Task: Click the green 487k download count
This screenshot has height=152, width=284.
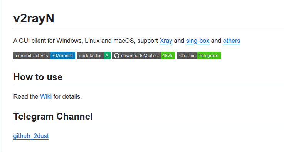Action: 168,56
